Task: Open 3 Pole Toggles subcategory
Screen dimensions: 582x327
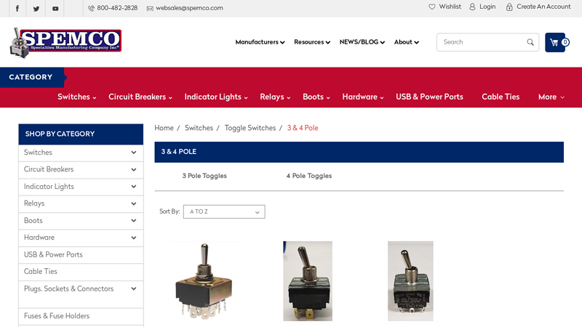Action: (204, 176)
